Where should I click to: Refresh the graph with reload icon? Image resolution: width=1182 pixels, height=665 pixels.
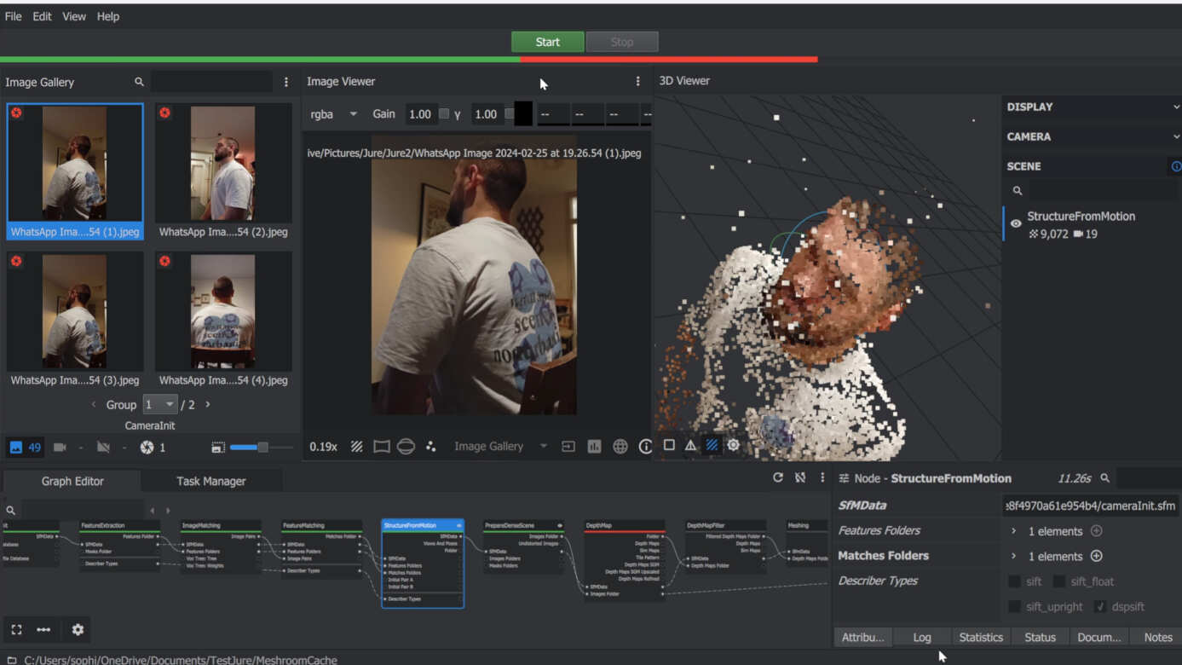(x=778, y=477)
